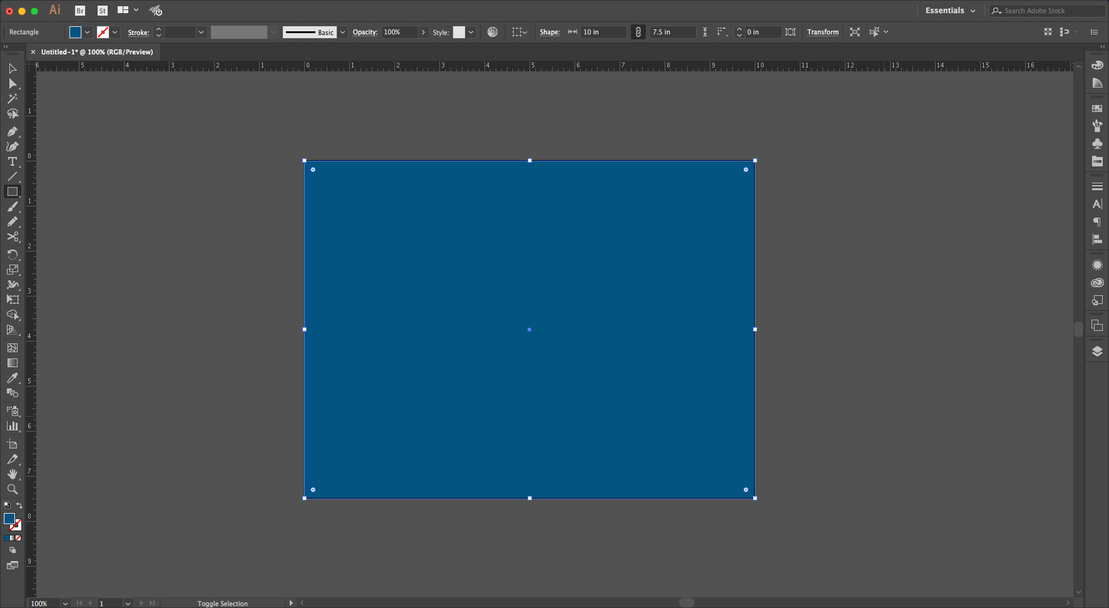This screenshot has height=608, width=1109.
Task: Select the Scissors tool
Action: pos(12,237)
